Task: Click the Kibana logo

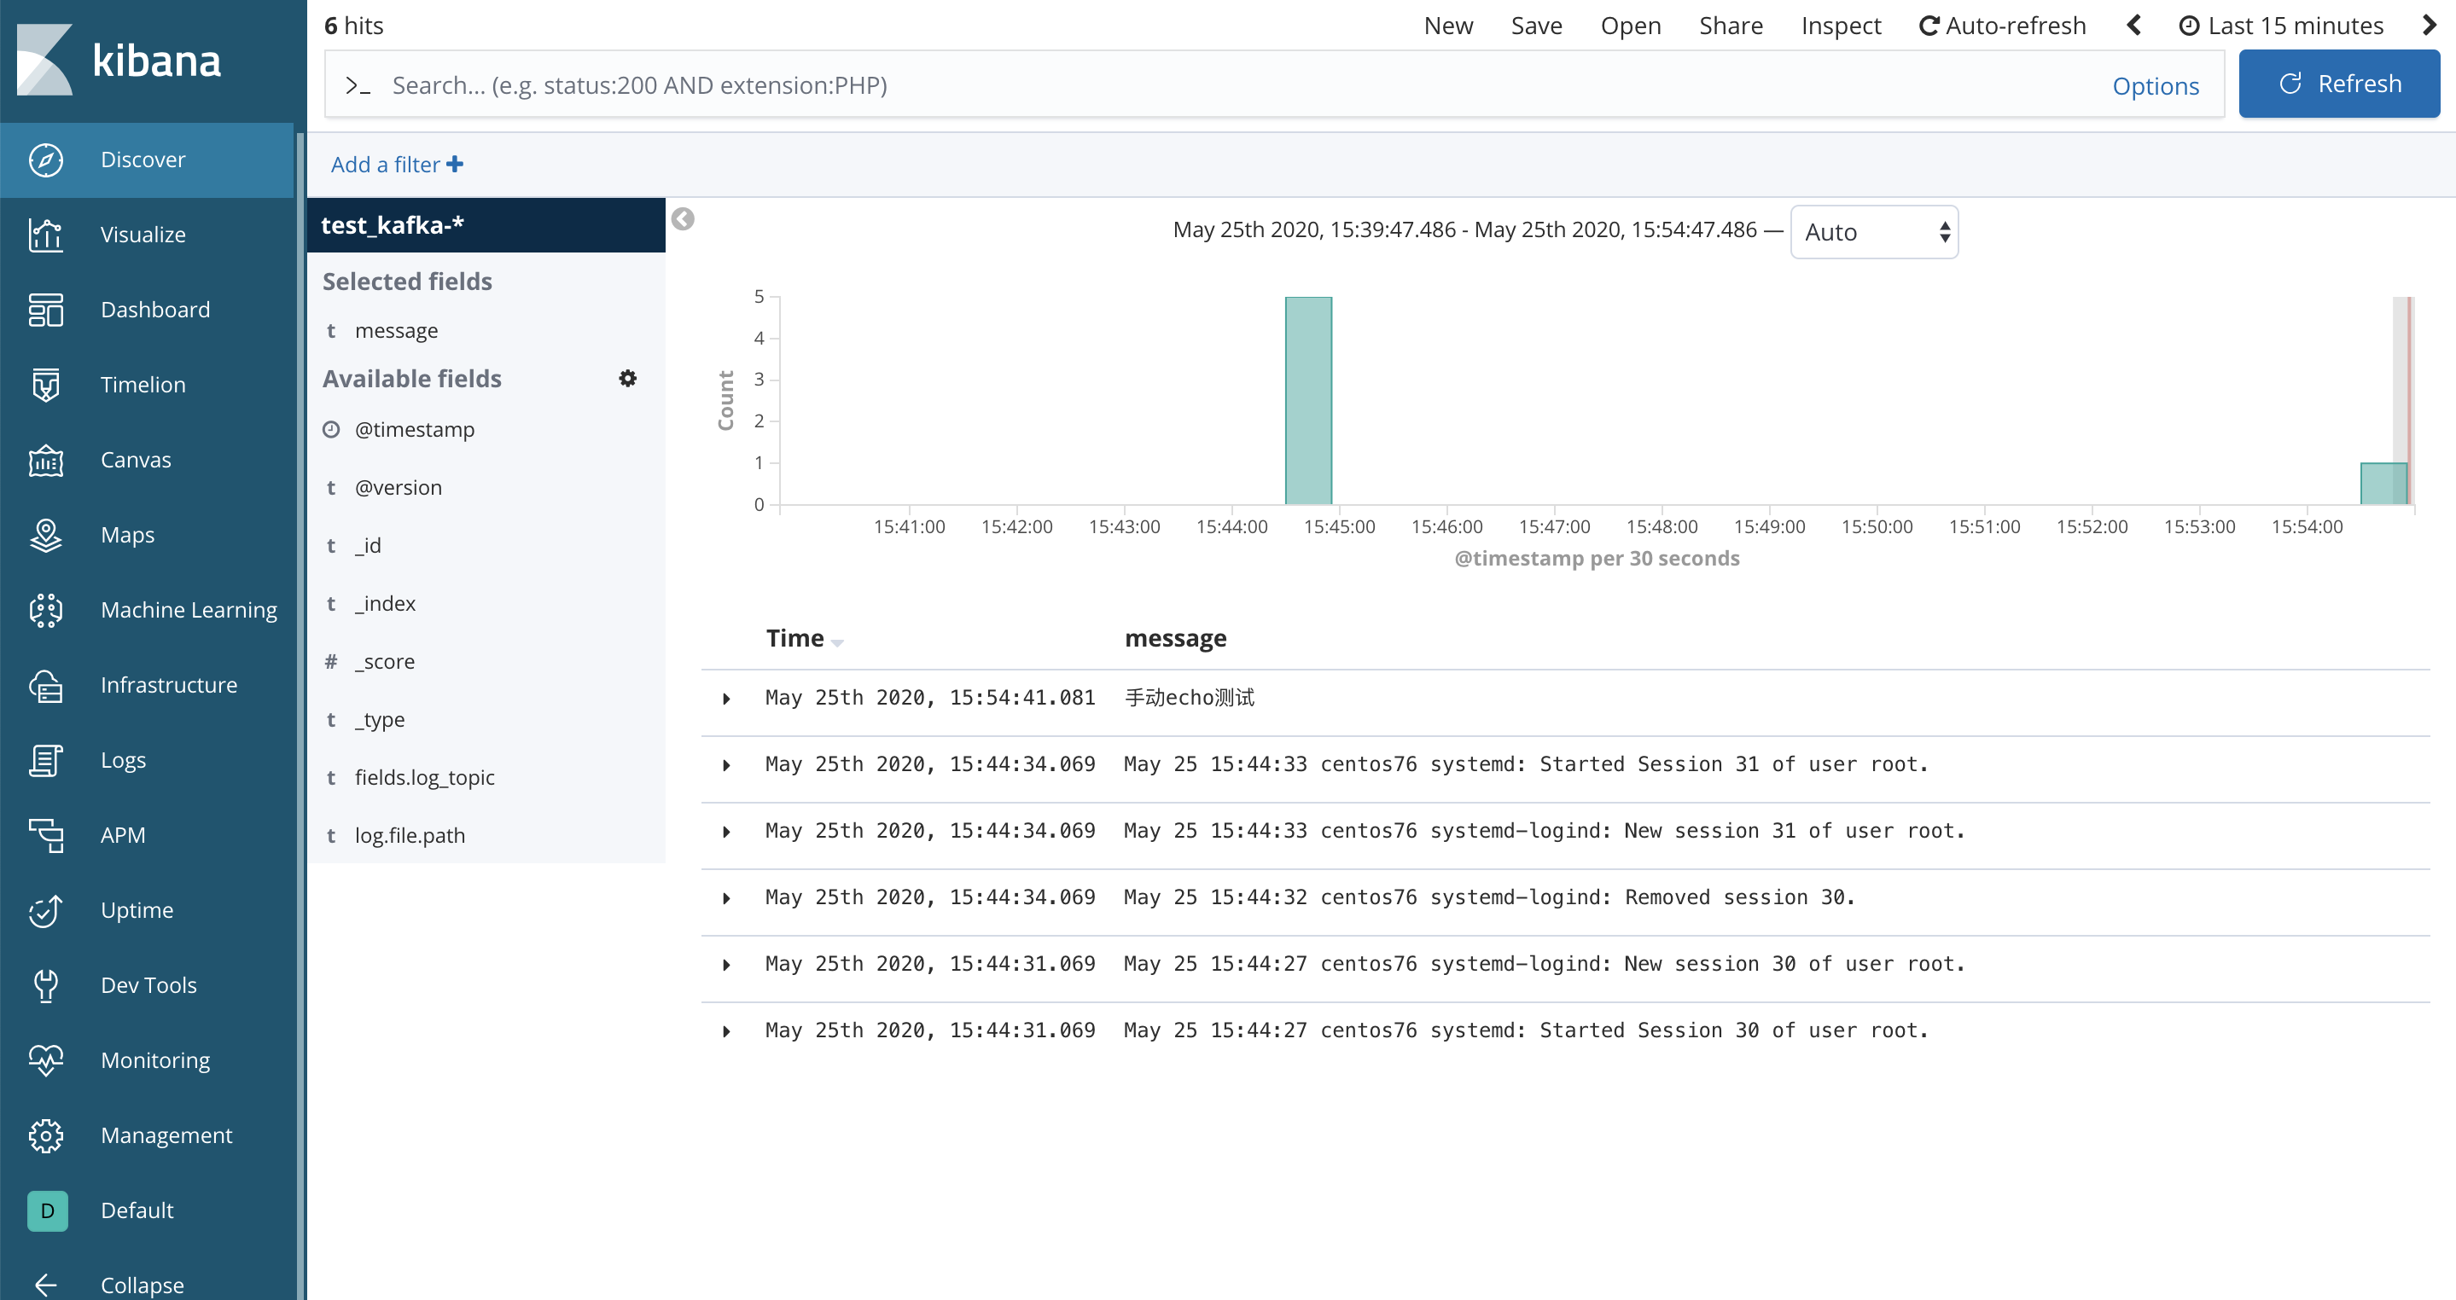Action: coord(119,60)
